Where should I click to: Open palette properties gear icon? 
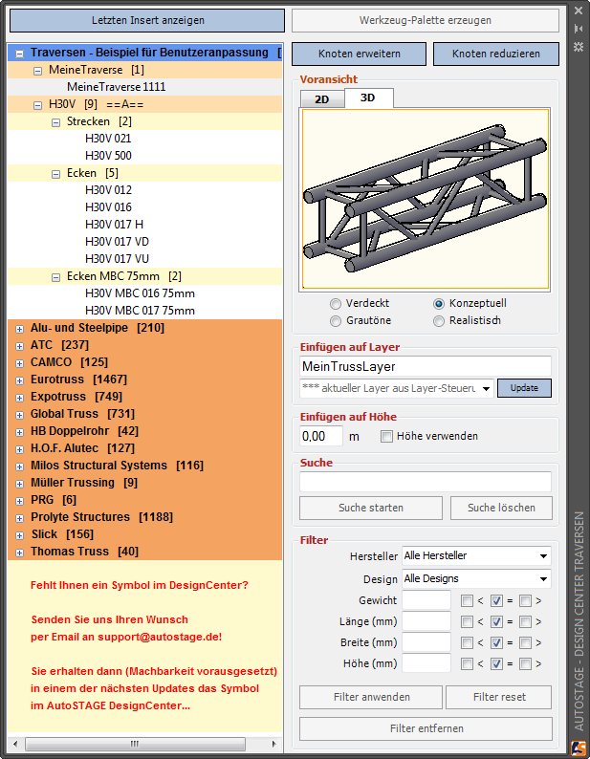click(x=578, y=47)
